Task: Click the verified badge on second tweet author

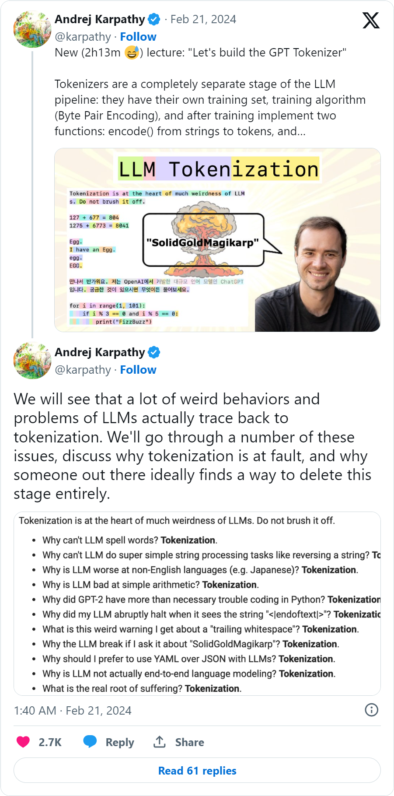Action: click(153, 352)
